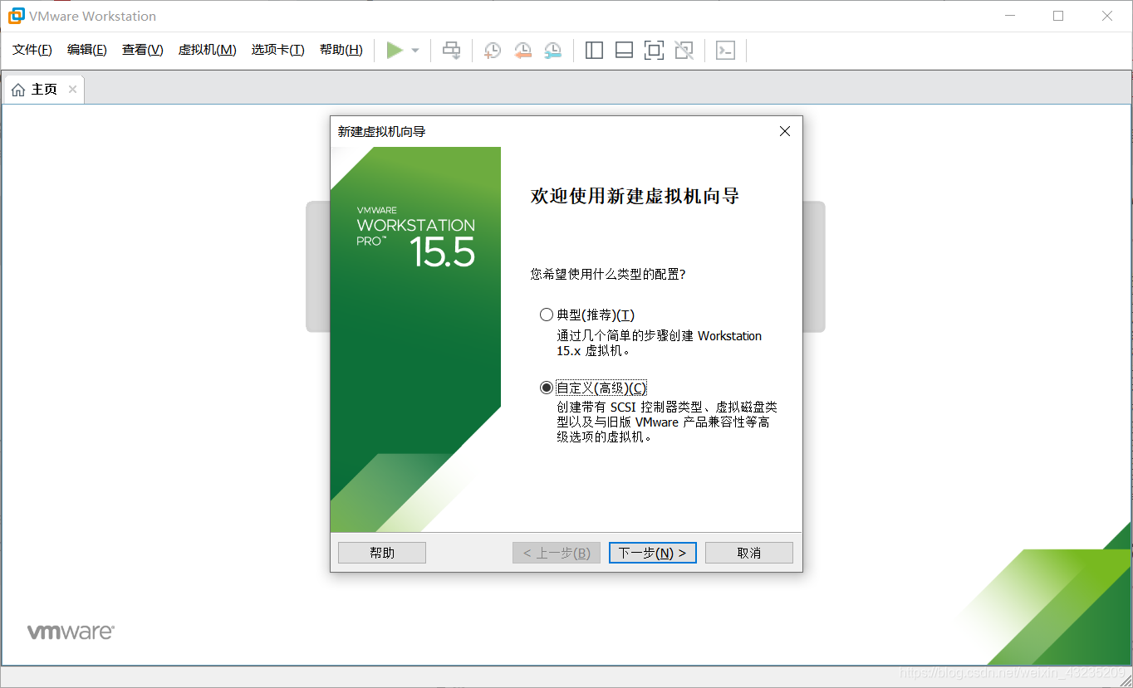Click the Revert to Snapshot icon
The width and height of the screenshot is (1133, 688).
[x=522, y=51]
